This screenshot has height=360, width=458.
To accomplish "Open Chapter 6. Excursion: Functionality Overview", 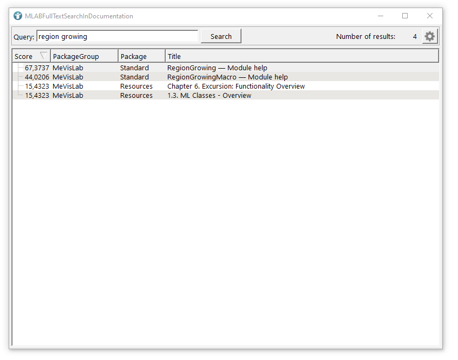I will 235,86.
